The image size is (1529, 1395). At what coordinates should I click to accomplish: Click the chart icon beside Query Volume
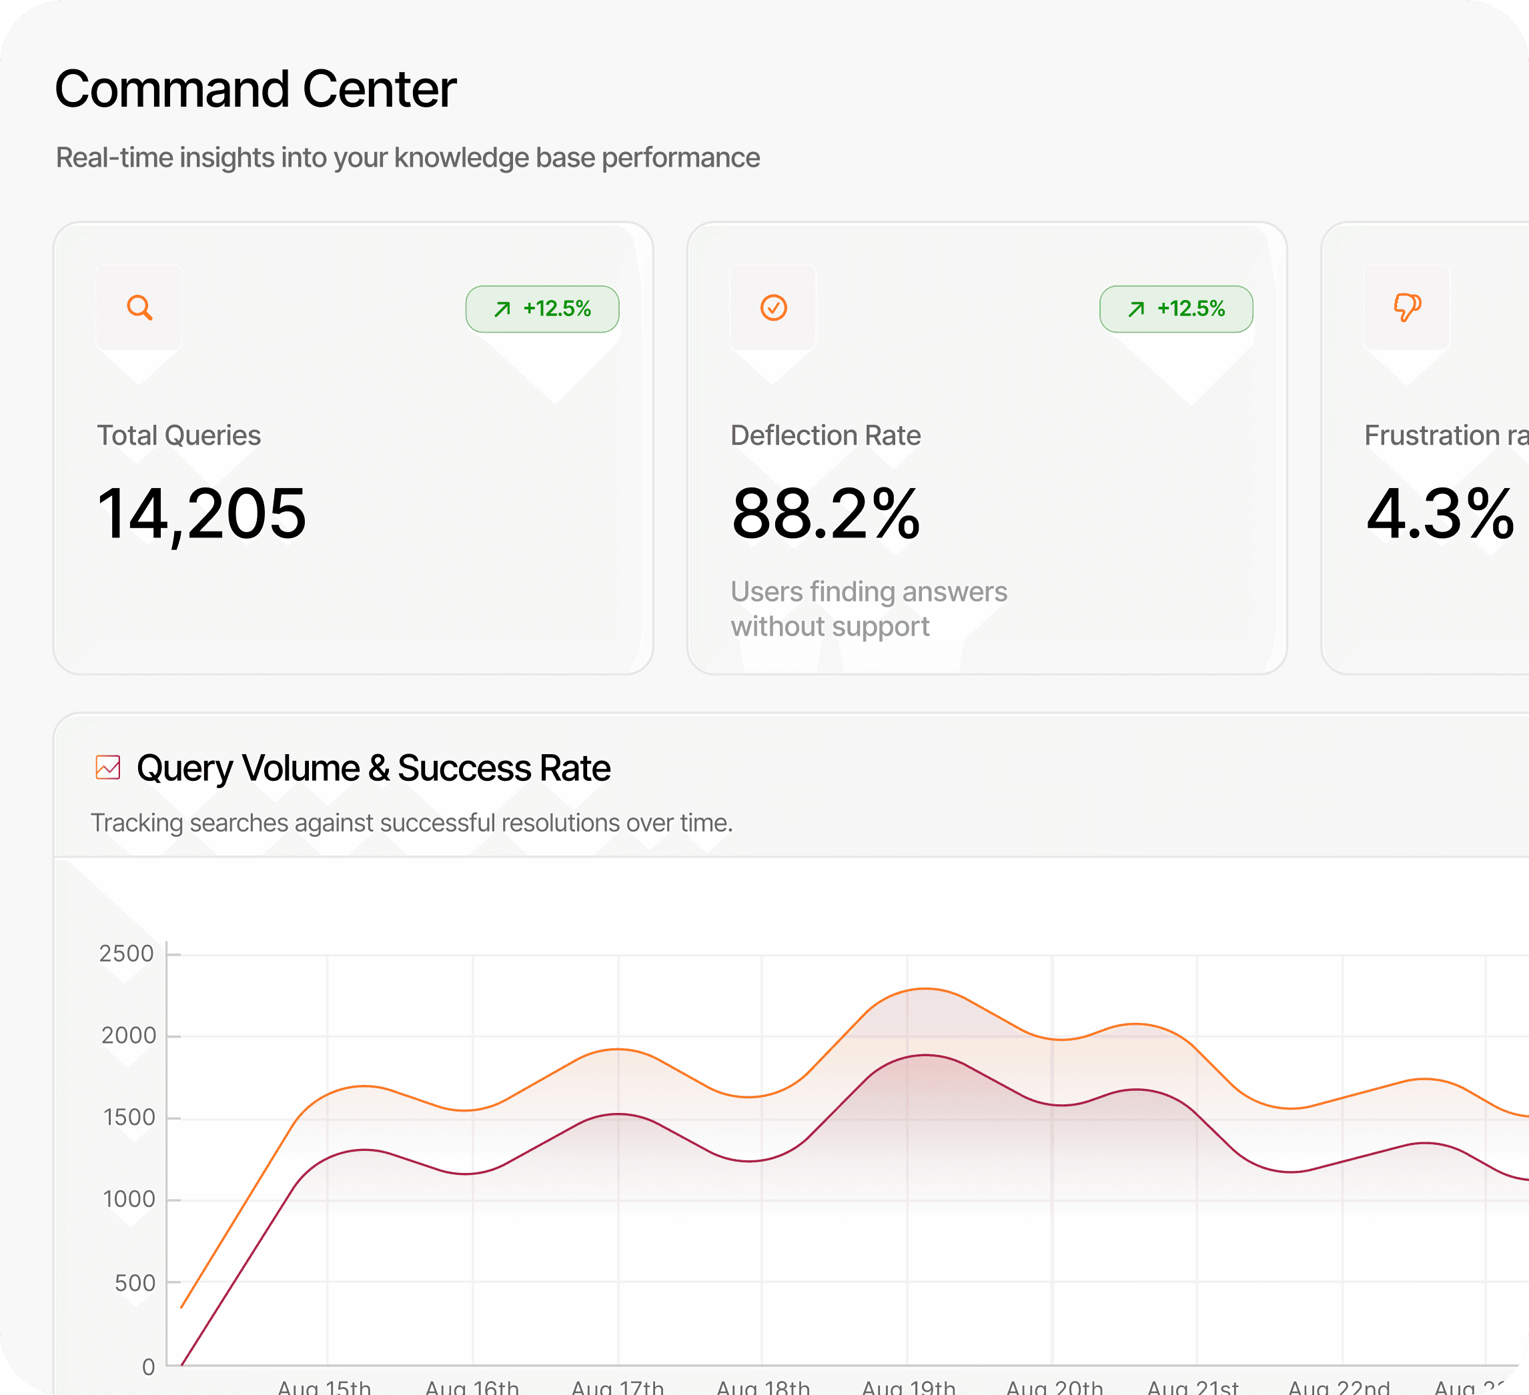click(107, 768)
